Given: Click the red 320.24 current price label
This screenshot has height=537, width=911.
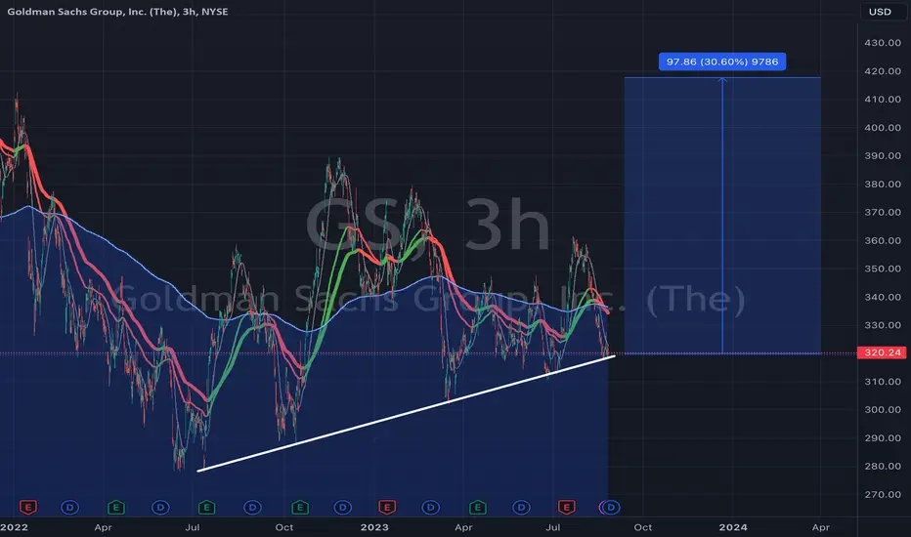Looking at the screenshot, I should (x=882, y=352).
